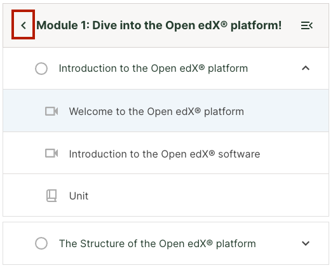Collapse the course outline sidebar icon
Image resolution: width=333 pixels, height=270 pixels.
click(x=307, y=25)
